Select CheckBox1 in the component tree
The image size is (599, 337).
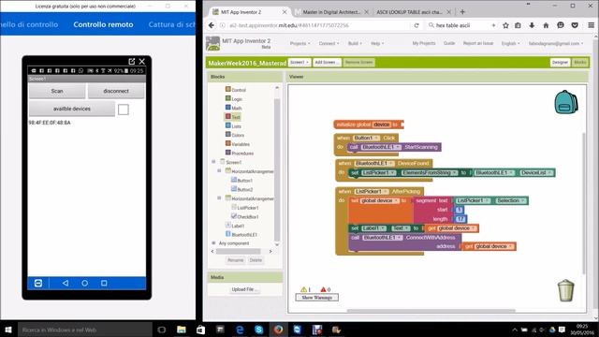(x=245, y=216)
